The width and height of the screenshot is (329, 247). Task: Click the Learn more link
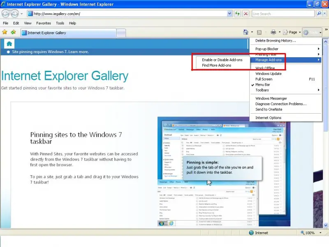tap(79, 52)
